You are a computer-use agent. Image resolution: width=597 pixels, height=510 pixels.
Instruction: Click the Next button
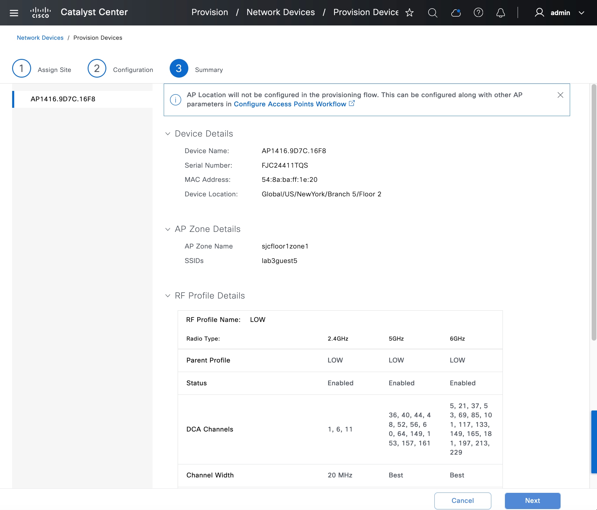click(532, 501)
